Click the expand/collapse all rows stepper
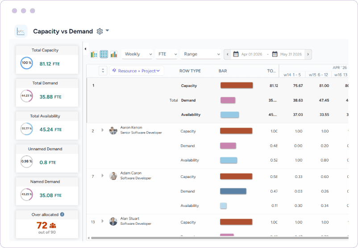The height and width of the screenshot is (248, 358). (x=103, y=71)
